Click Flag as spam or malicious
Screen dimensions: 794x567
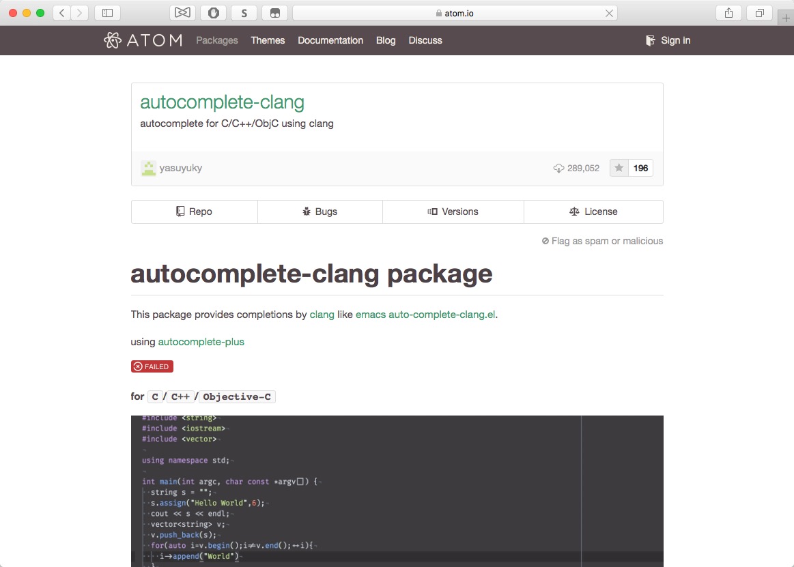[x=602, y=241]
